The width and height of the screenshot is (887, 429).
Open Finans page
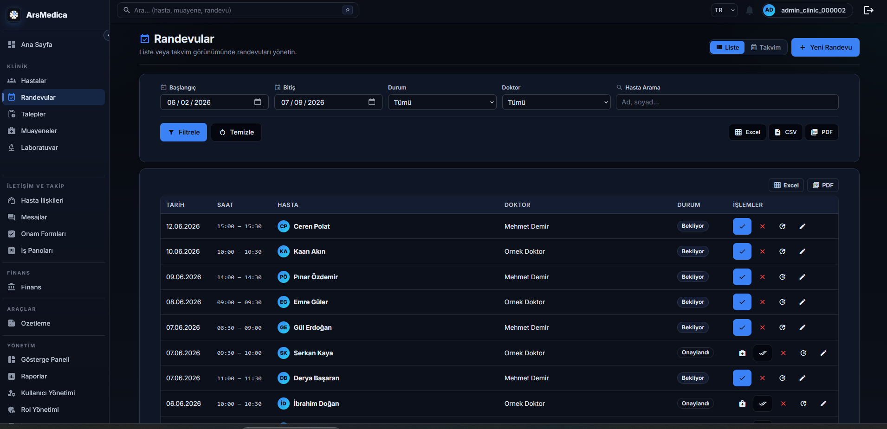pos(53,287)
